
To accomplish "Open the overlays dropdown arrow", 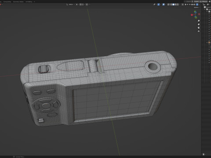I will (166, 4).
